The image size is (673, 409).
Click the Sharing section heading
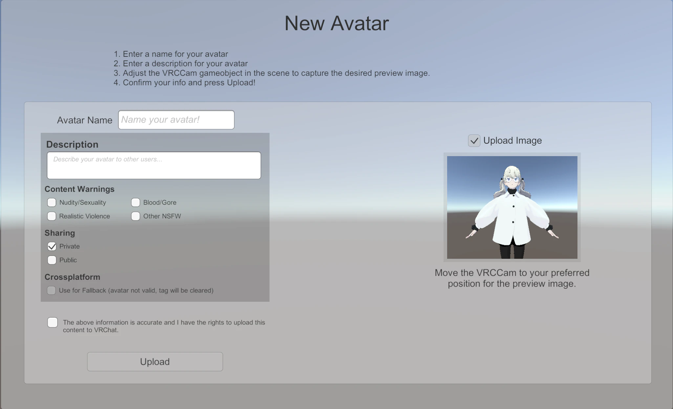click(60, 233)
